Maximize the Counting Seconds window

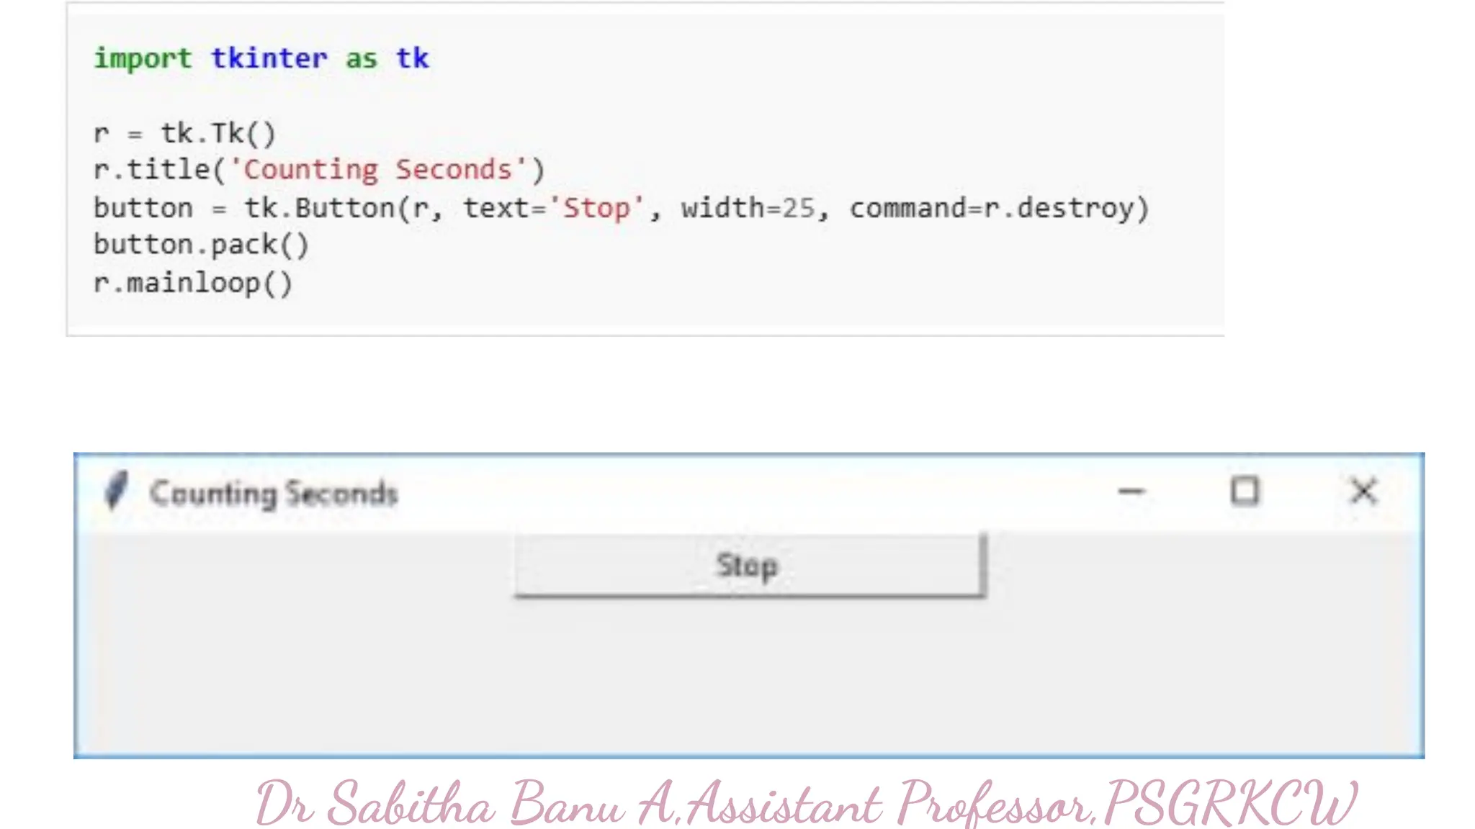click(1245, 491)
